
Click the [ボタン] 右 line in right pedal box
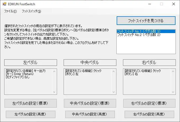tap(131, 74)
